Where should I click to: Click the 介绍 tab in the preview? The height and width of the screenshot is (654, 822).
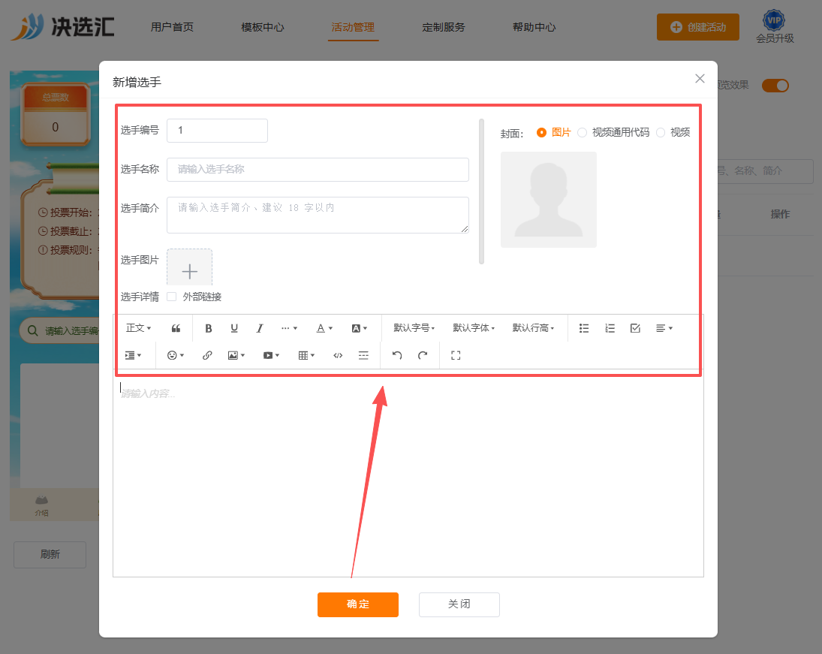point(41,505)
